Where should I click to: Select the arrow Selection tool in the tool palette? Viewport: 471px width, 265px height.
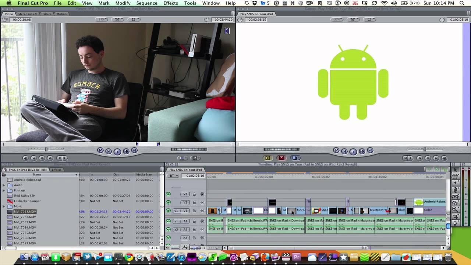click(455, 170)
